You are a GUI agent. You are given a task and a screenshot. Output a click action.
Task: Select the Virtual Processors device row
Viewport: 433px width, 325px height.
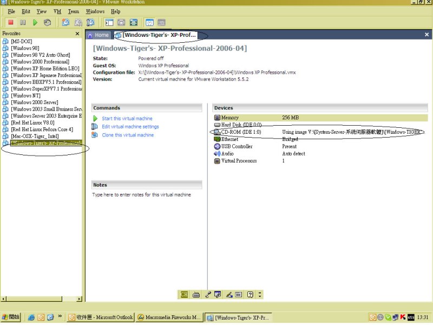coord(320,161)
